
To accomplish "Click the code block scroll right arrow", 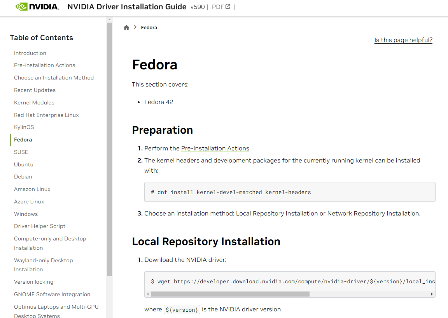I will pyautogui.click(x=432, y=294).
